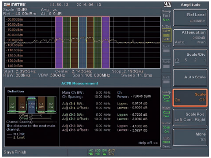The width and height of the screenshot is (211, 158).
Task: Click the L2 BW block in definition diagram
Action: (12, 105)
